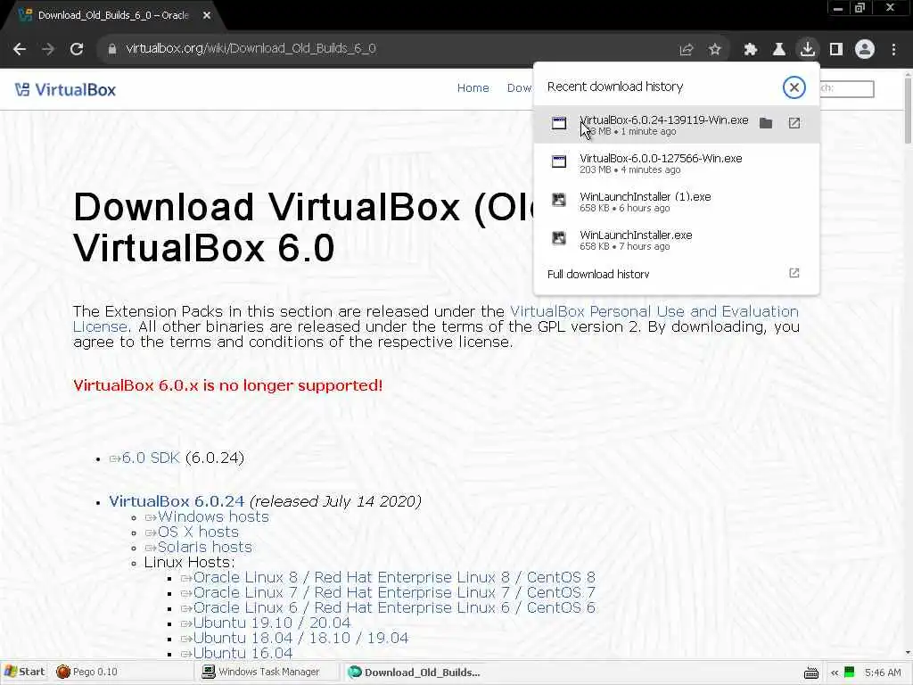Image resolution: width=913 pixels, height=685 pixels.
Task: Open Ubuntu 19.10 / 20.04 link
Action: pyautogui.click(x=272, y=623)
